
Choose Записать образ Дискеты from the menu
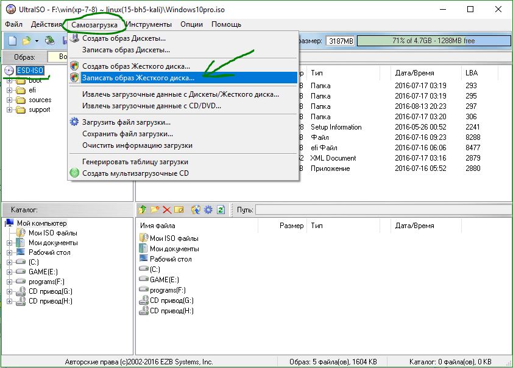coord(183,50)
